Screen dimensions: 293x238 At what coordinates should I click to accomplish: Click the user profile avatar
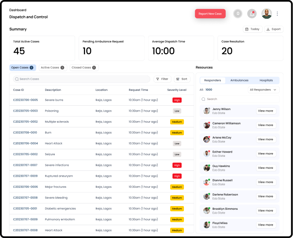coord(266,14)
